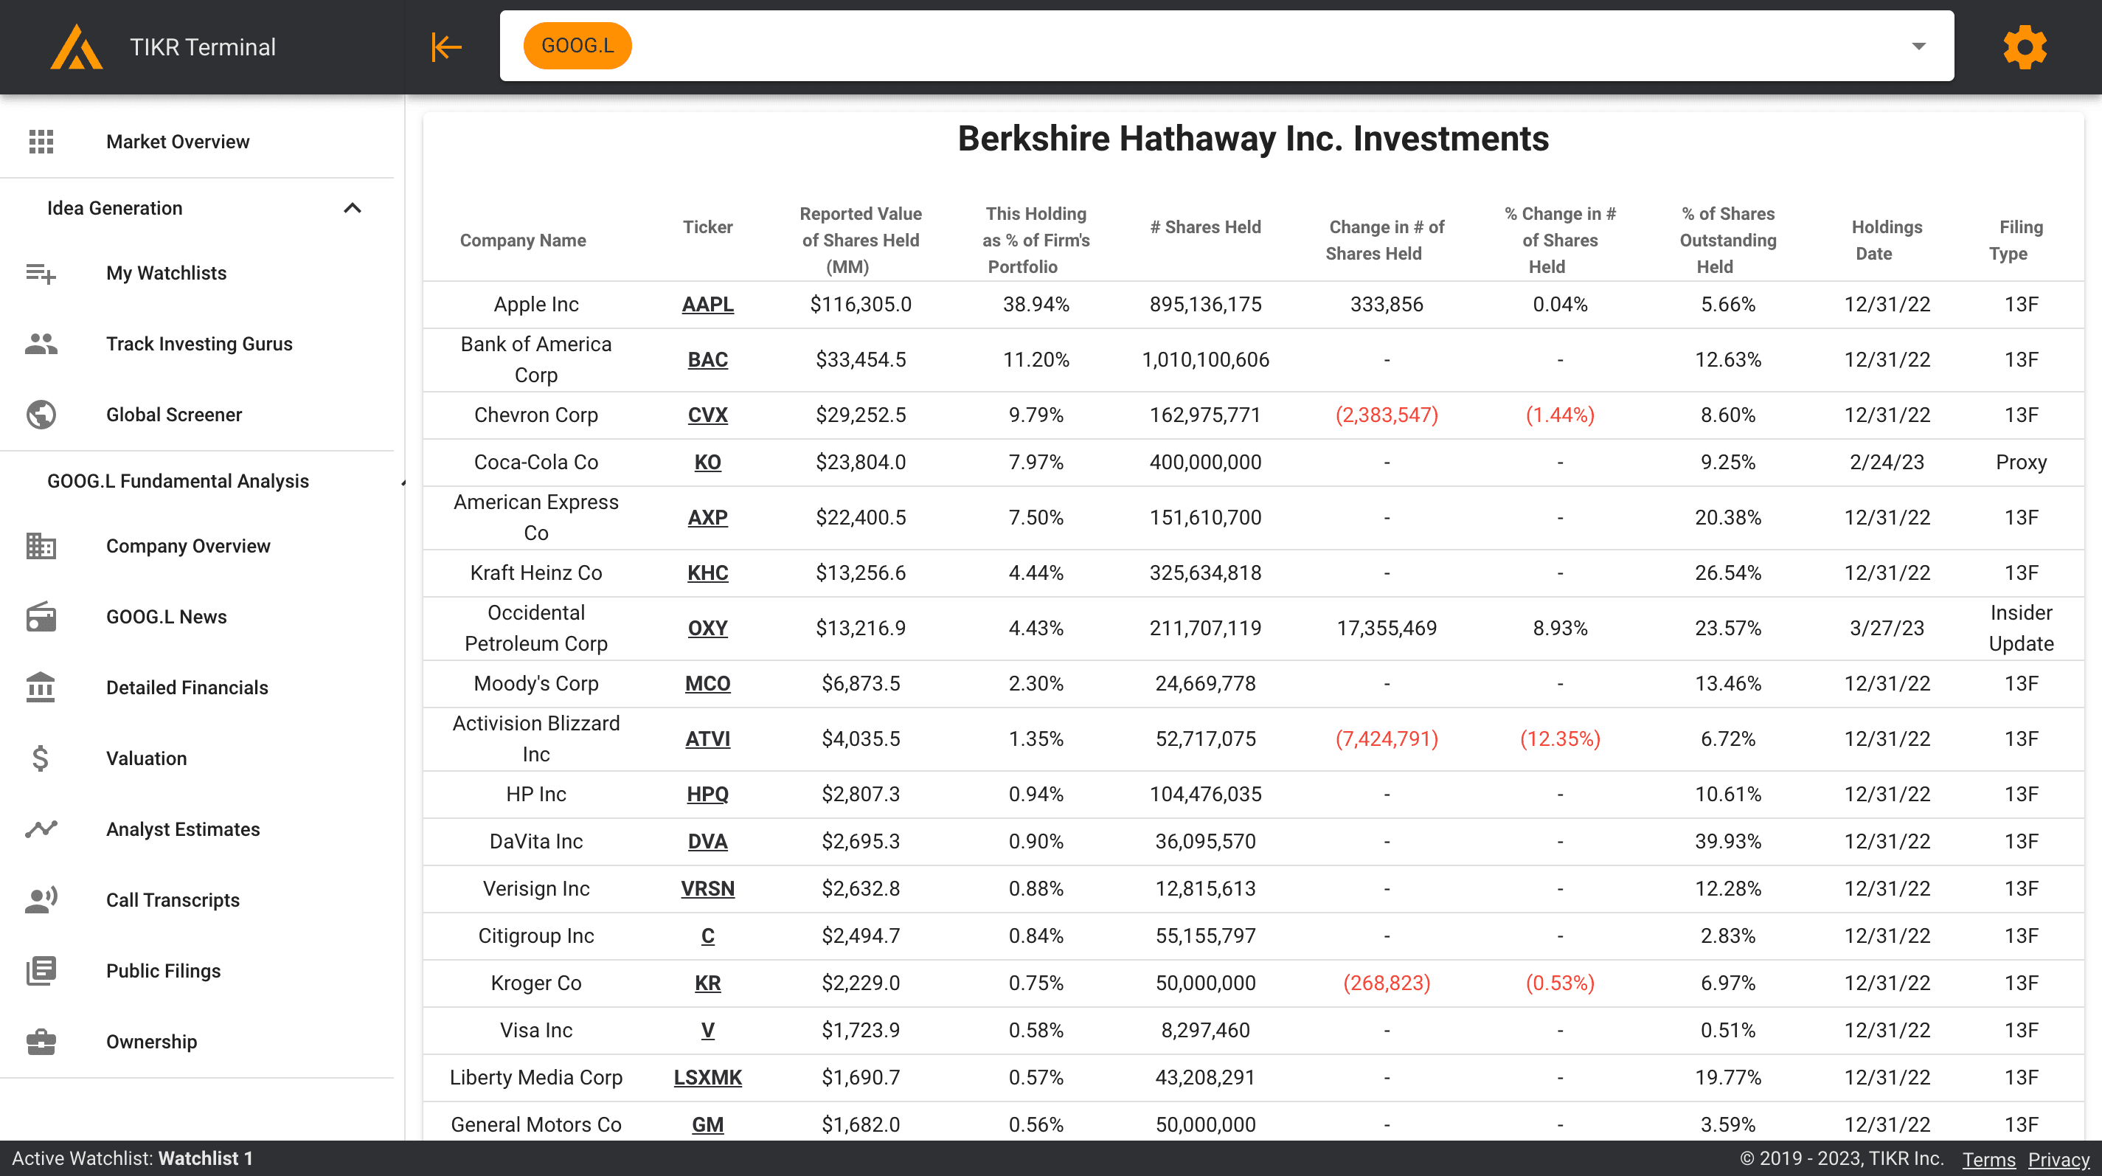This screenshot has width=2102, height=1176.
Task: Click the GOOG.L News radio icon
Action: click(x=41, y=617)
